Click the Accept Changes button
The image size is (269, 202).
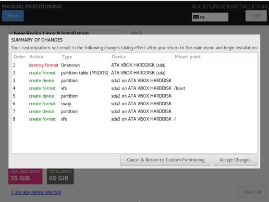(x=235, y=160)
